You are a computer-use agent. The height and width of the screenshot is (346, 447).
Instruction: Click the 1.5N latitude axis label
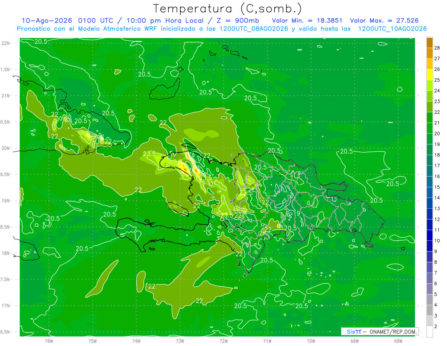6,69
